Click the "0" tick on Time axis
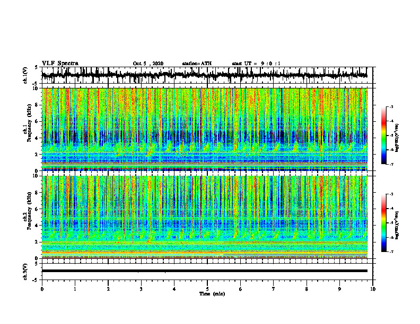This screenshot has height=324, width=420. click(x=42, y=289)
